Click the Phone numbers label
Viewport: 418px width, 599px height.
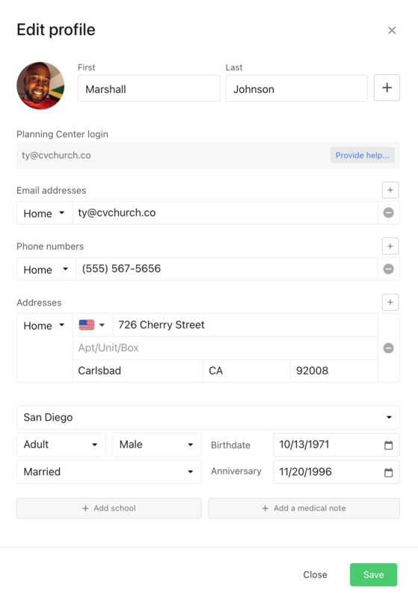(50, 246)
